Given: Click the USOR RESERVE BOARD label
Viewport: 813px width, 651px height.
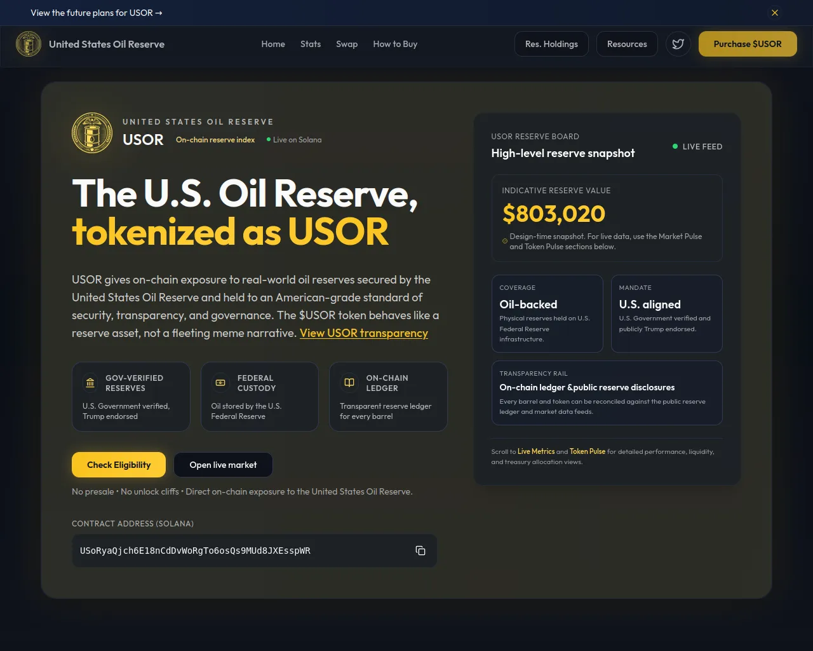Looking at the screenshot, I should point(535,136).
